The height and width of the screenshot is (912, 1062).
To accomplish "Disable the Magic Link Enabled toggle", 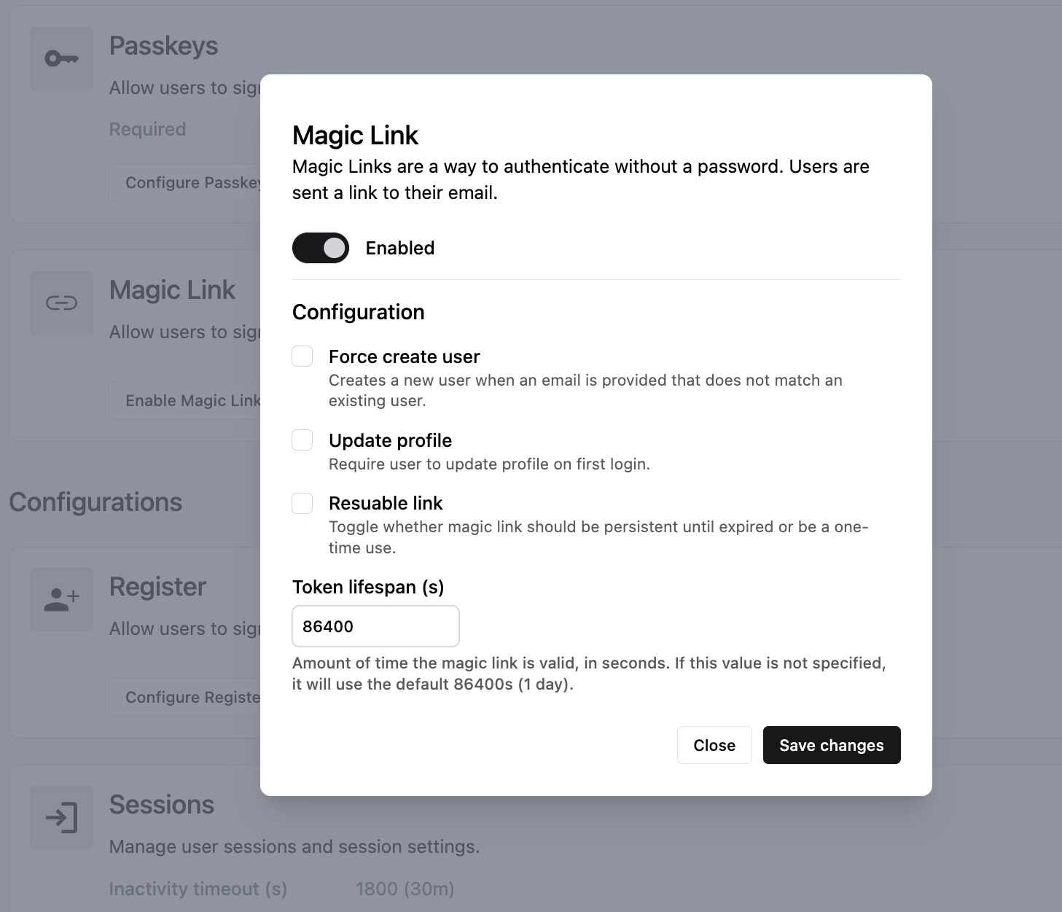I will (x=320, y=248).
